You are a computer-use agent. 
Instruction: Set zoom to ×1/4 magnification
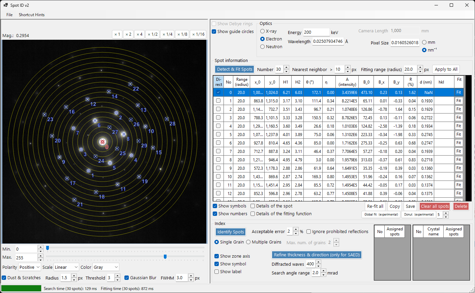coord(167,34)
